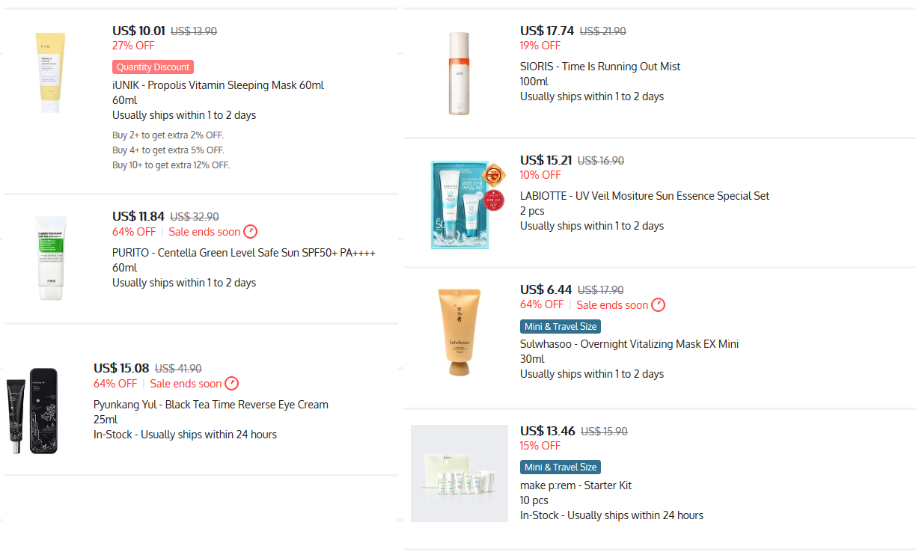Click the make p:rem Mini & Travel Size badge
This screenshot has width=916, height=558.
coord(561,467)
